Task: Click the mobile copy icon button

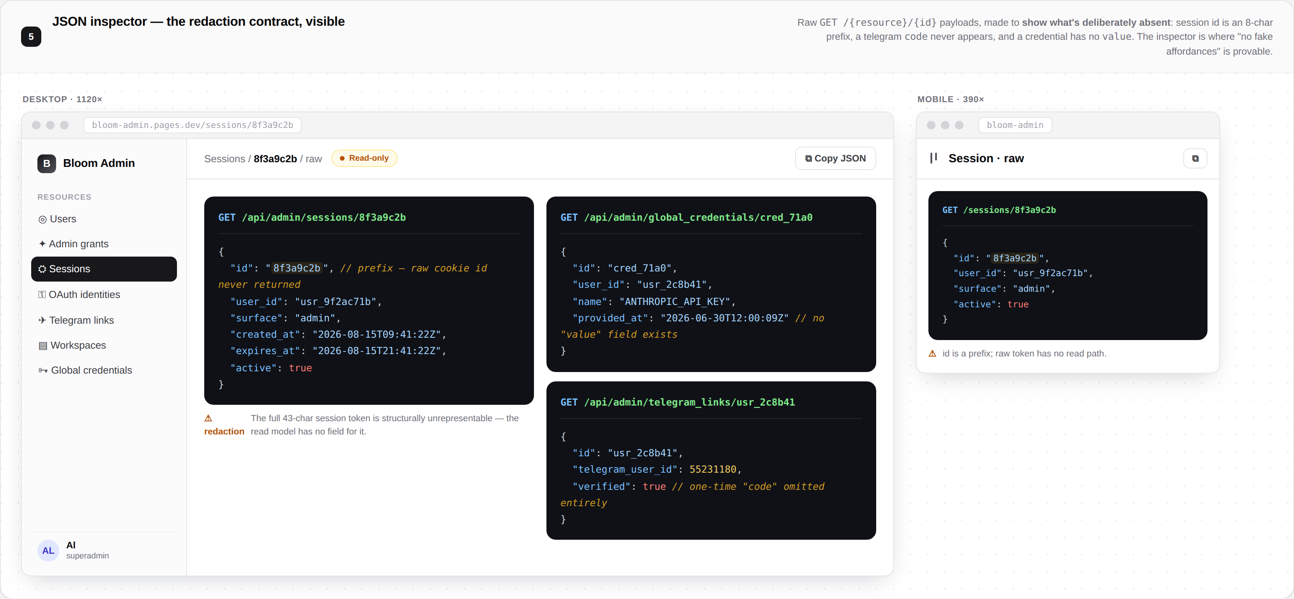Action: [x=1195, y=158]
